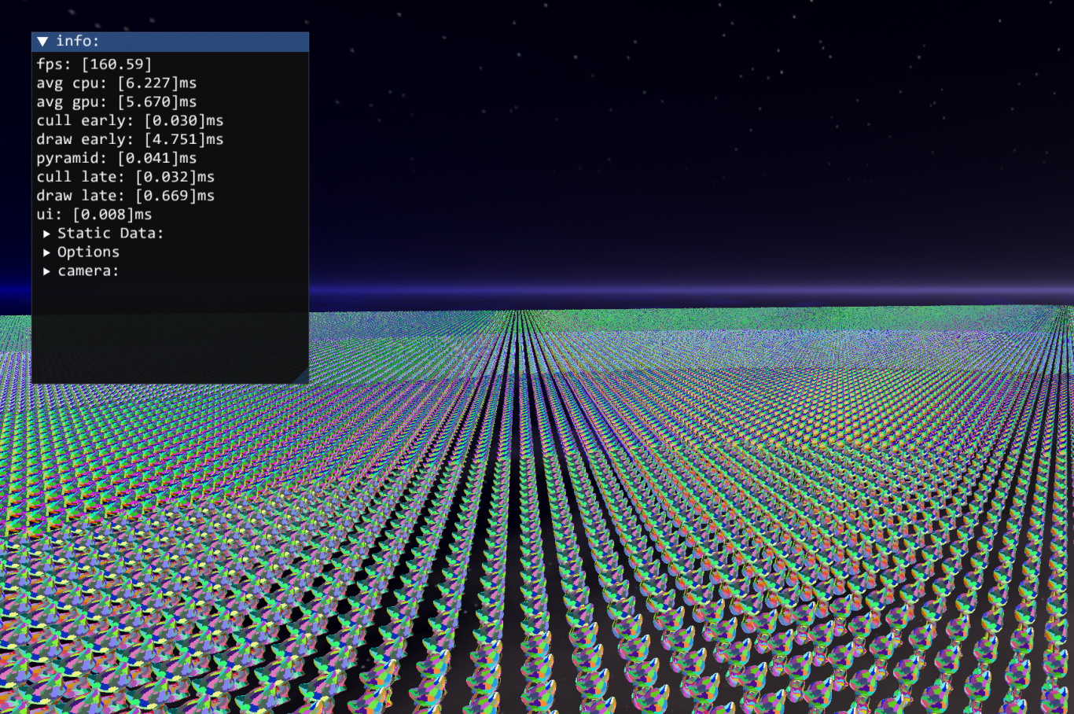Click the pyramid: [0.041]ms line
Viewport: 1074px width, 714px height.
[x=116, y=159]
